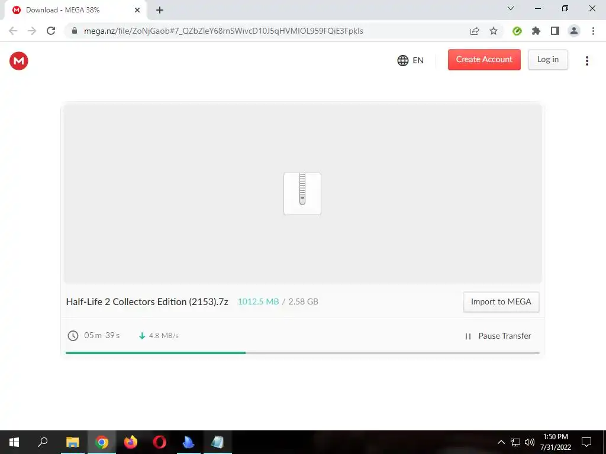Screen dimensions: 606x454
Task: Click the notepad-like taskbar app icon
Action: 218,442
